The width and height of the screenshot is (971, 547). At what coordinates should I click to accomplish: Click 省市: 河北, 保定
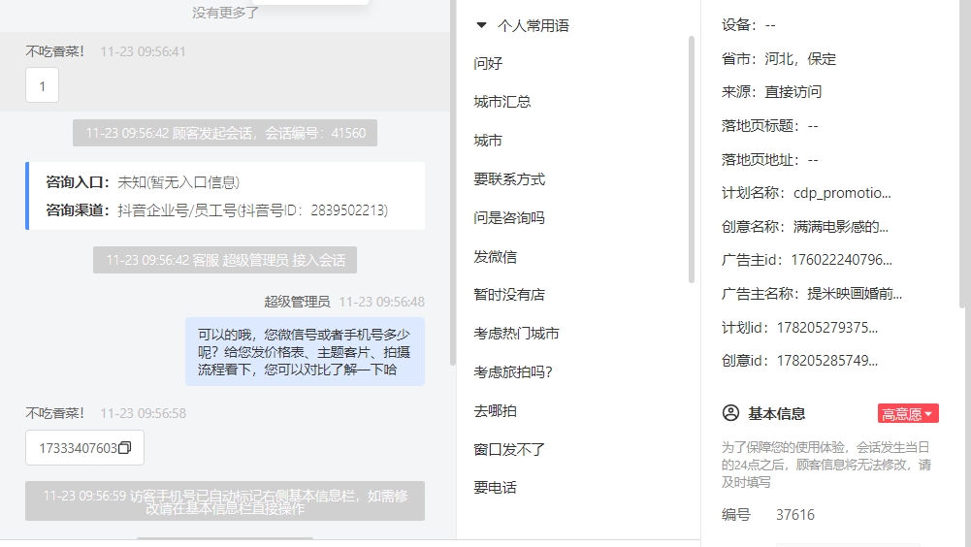(779, 59)
